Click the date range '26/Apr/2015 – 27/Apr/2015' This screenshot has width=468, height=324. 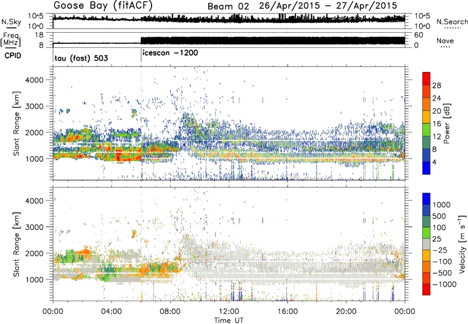pos(328,6)
